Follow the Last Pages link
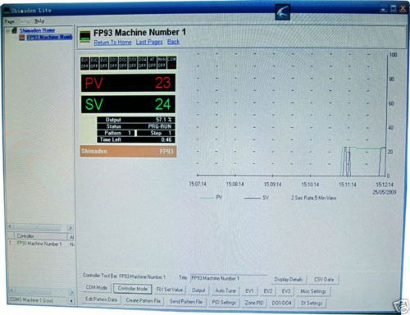Screen dimensions: 410x315 tap(149, 42)
